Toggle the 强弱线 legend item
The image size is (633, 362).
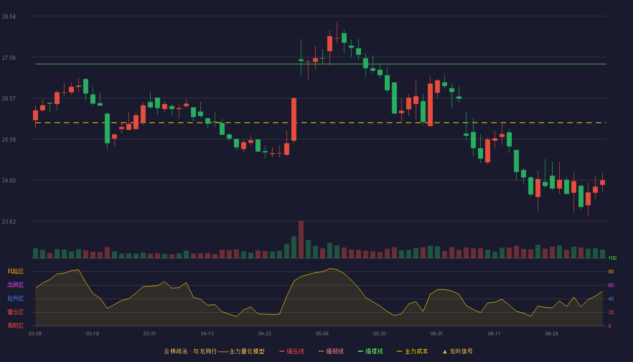coord(331,351)
